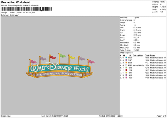Click the Right: measurement label
The image size is (167, 118).
pos(122,30)
